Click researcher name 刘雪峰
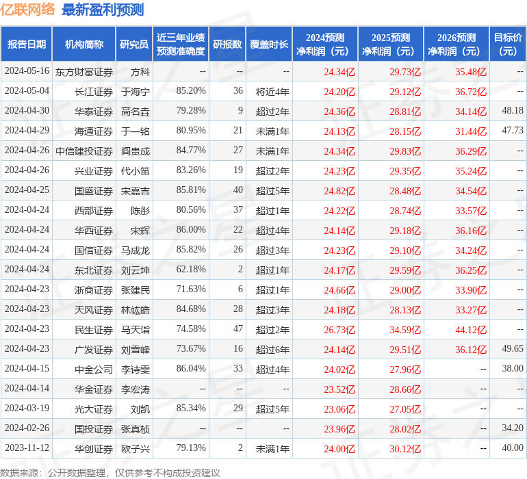This screenshot has width=527, height=479. tap(136, 349)
